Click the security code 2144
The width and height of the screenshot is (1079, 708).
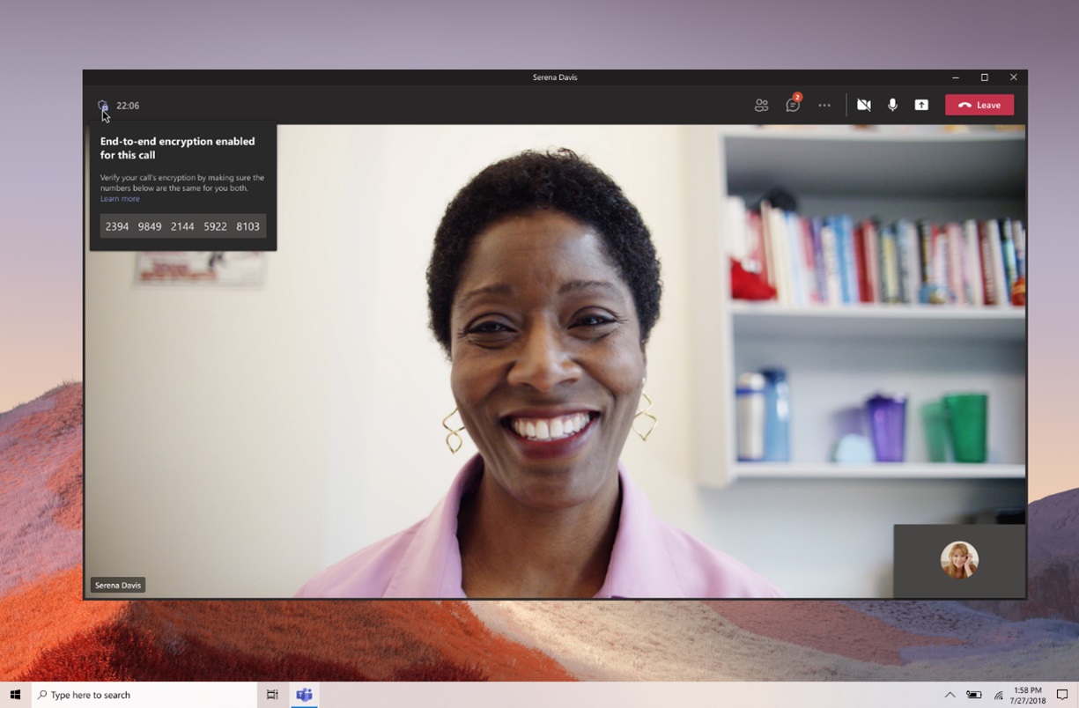(182, 226)
